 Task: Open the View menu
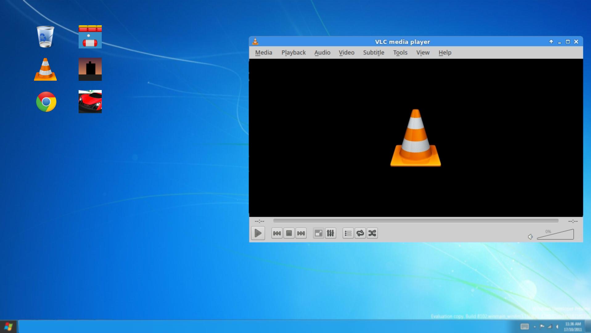423,52
